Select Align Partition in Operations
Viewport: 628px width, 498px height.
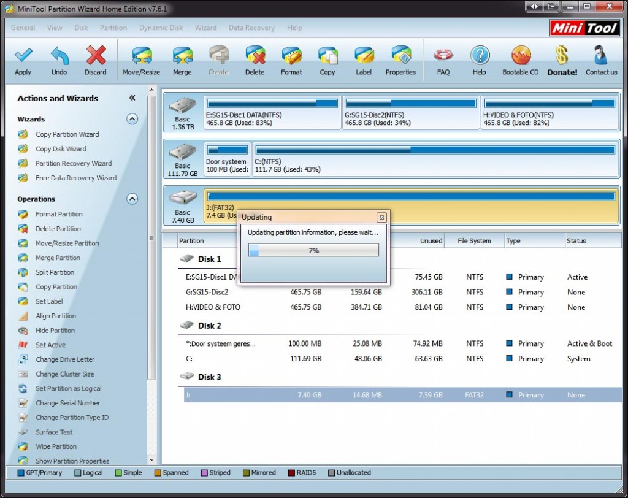[56, 316]
